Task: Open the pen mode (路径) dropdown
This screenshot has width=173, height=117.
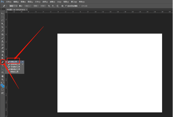Action: pos(13,6)
